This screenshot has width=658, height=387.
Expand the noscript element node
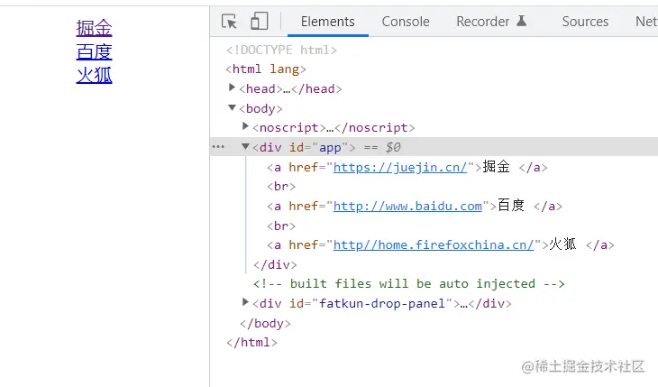coord(246,126)
